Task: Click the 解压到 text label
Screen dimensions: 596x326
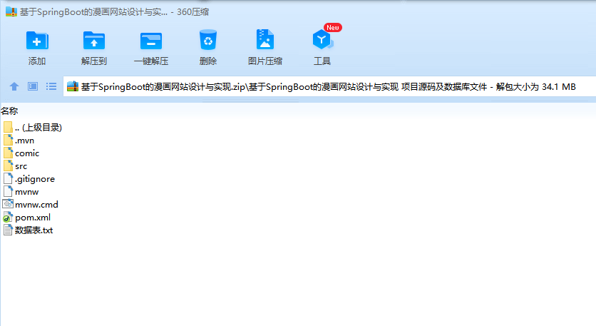Action: [x=94, y=61]
